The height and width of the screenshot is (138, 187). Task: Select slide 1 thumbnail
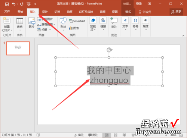click(18, 48)
